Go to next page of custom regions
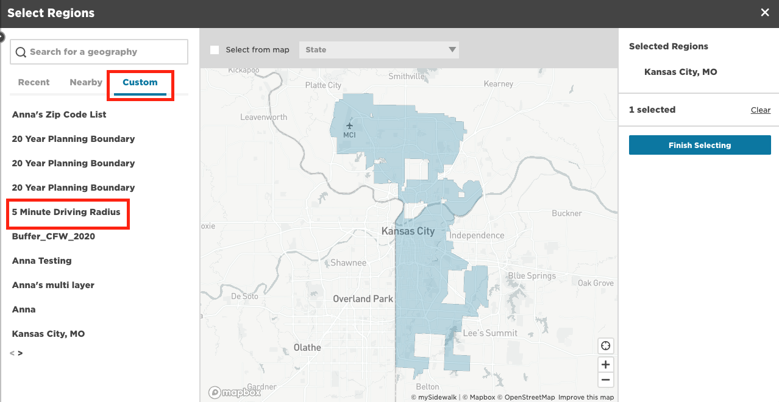This screenshot has width=779, height=402. click(x=20, y=353)
